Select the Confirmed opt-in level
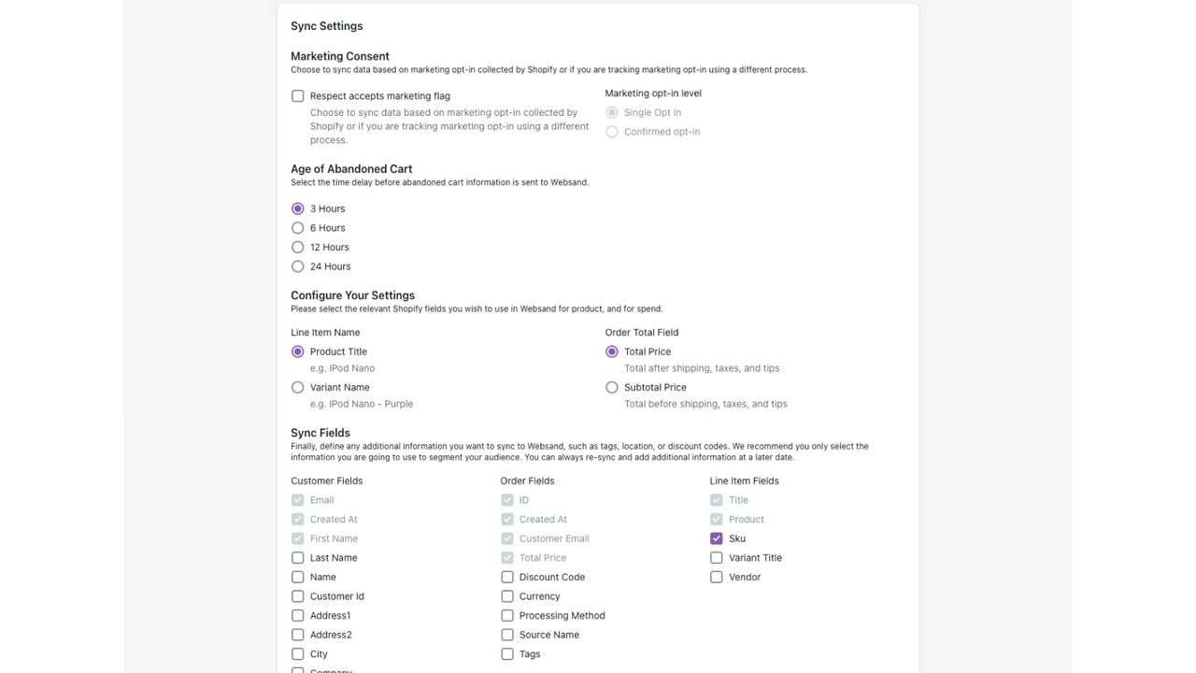The image size is (1196, 673). pos(611,131)
